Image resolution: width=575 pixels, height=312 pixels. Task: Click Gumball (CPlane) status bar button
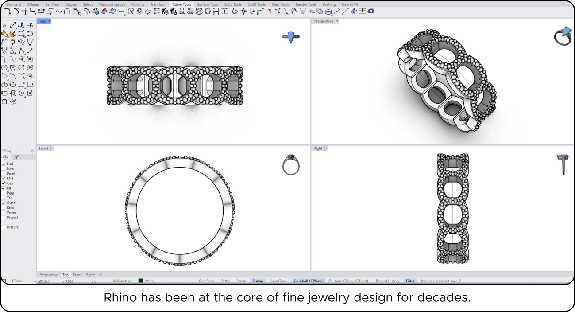click(x=309, y=281)
